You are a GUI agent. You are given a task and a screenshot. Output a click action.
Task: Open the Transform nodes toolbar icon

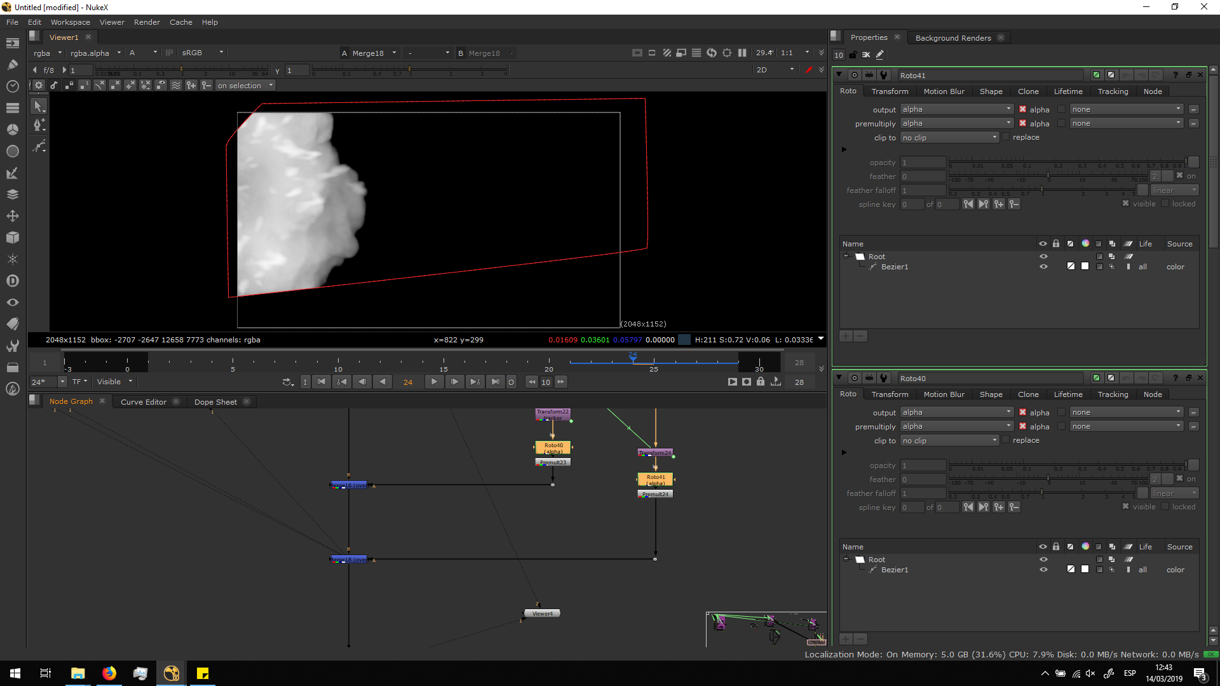(12, 216)
